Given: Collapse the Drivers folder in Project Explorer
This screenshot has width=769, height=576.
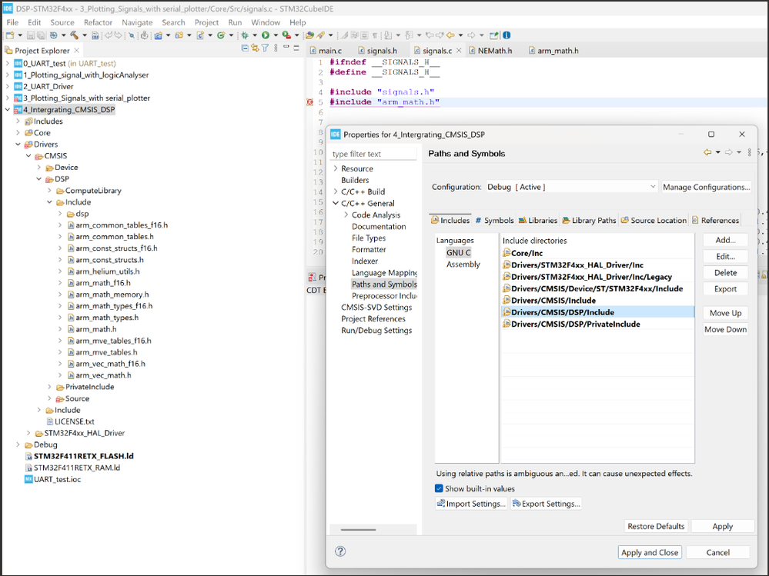Looking at the screenshot, I should [18, 145].
